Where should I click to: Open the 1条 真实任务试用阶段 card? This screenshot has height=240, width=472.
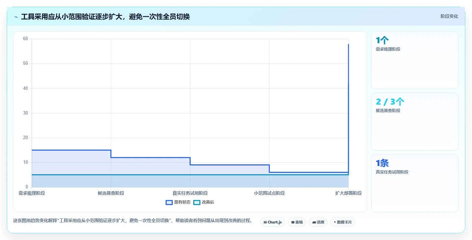tap(415, 183)
